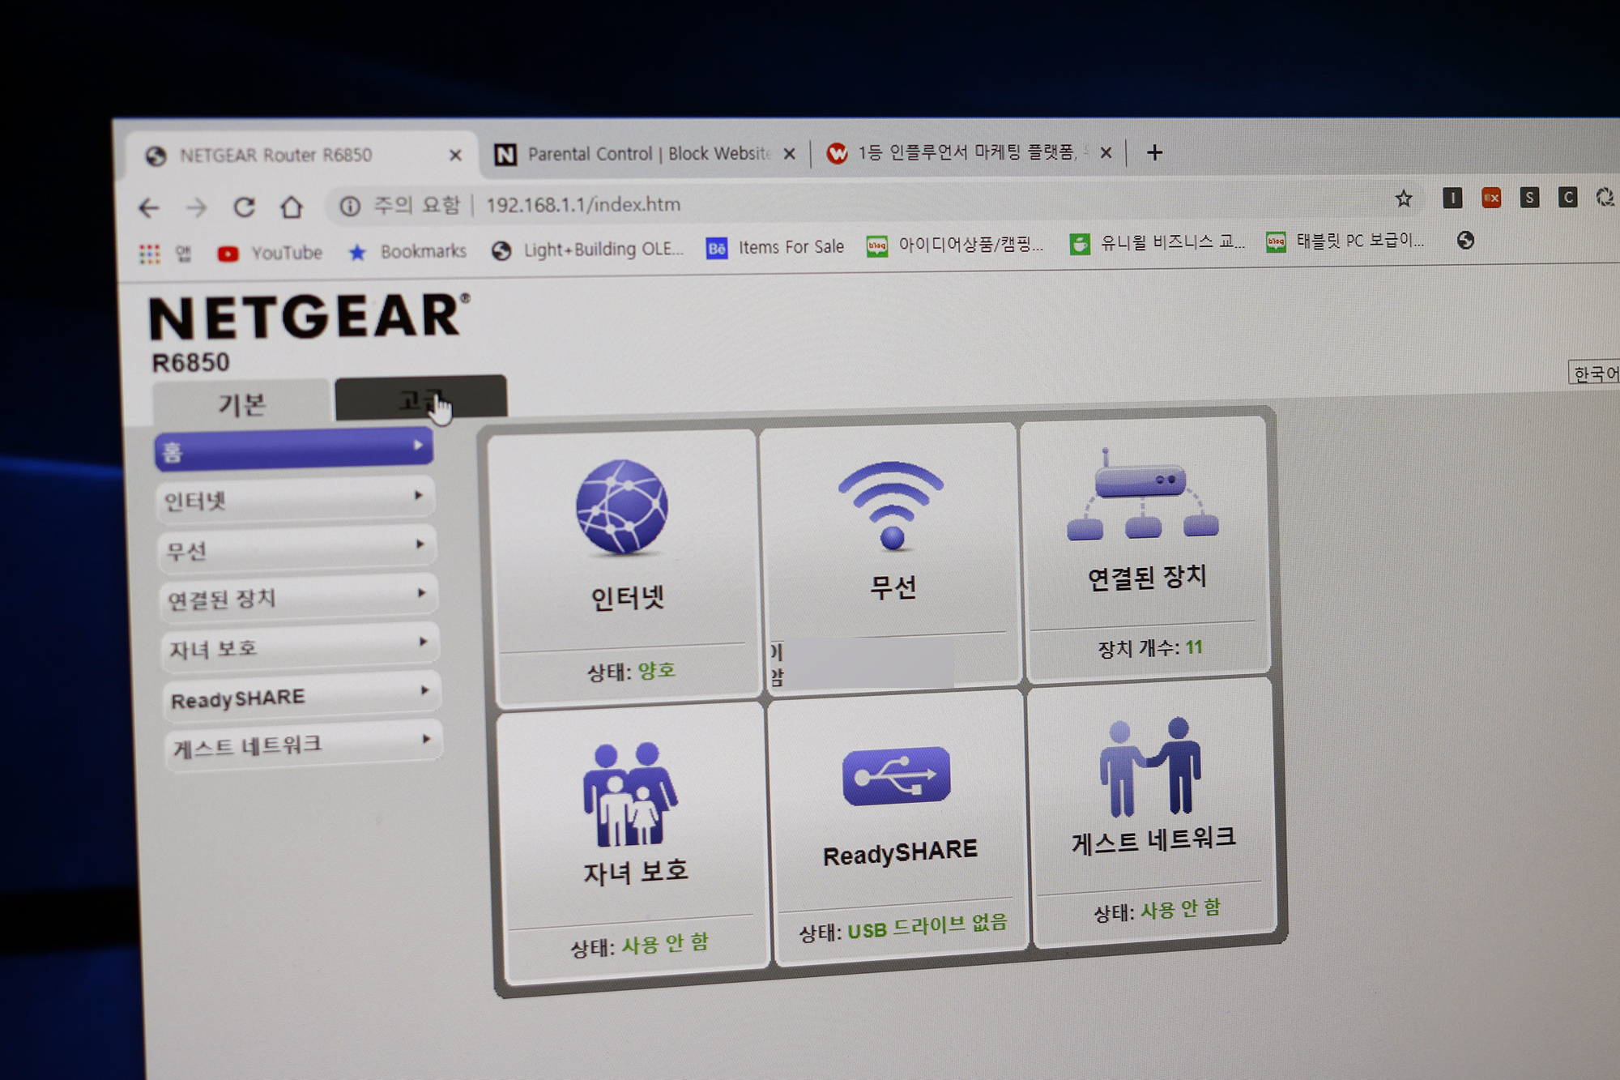1620x1080 pixels.
Task: Open the YouTube bookmark
Action: (271, 253)
